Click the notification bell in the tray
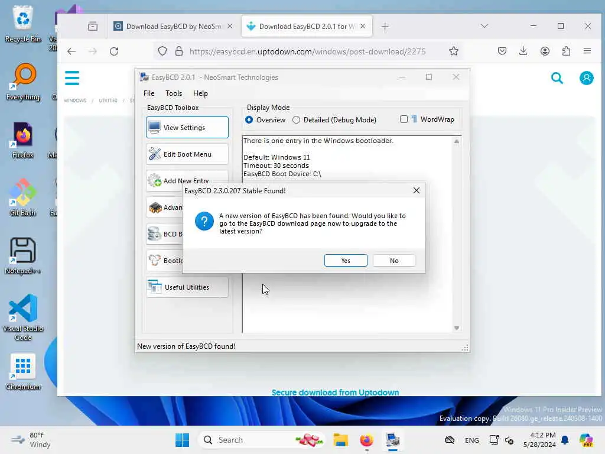Viewport: 605px width, 454px height. 565,440
